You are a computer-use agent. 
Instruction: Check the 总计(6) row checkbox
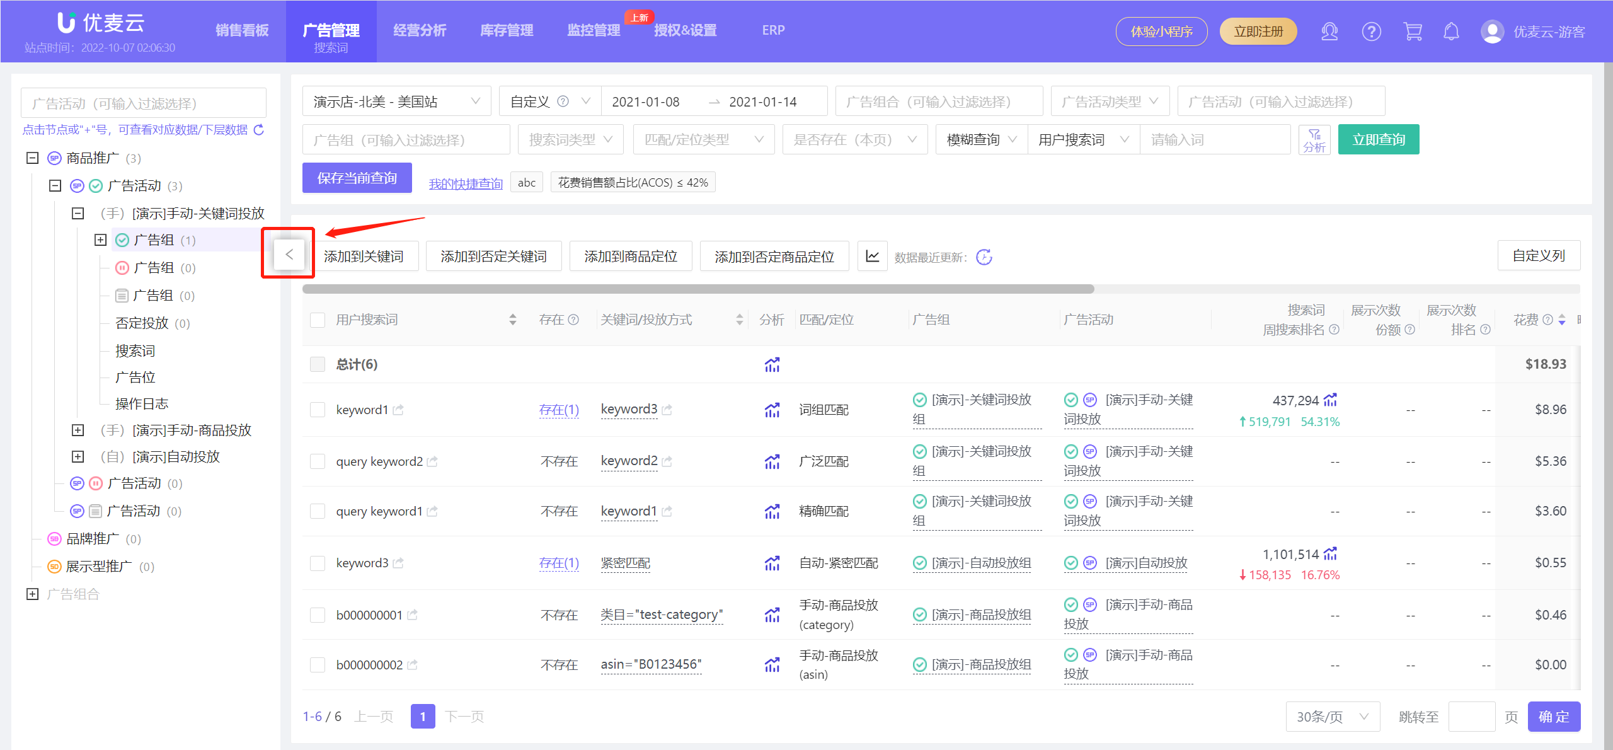click(318, 364)
